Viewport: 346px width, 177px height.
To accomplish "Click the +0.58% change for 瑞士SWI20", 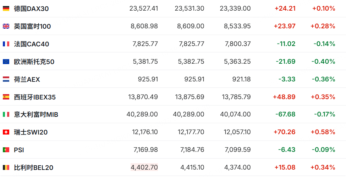I will pos(323,132).
